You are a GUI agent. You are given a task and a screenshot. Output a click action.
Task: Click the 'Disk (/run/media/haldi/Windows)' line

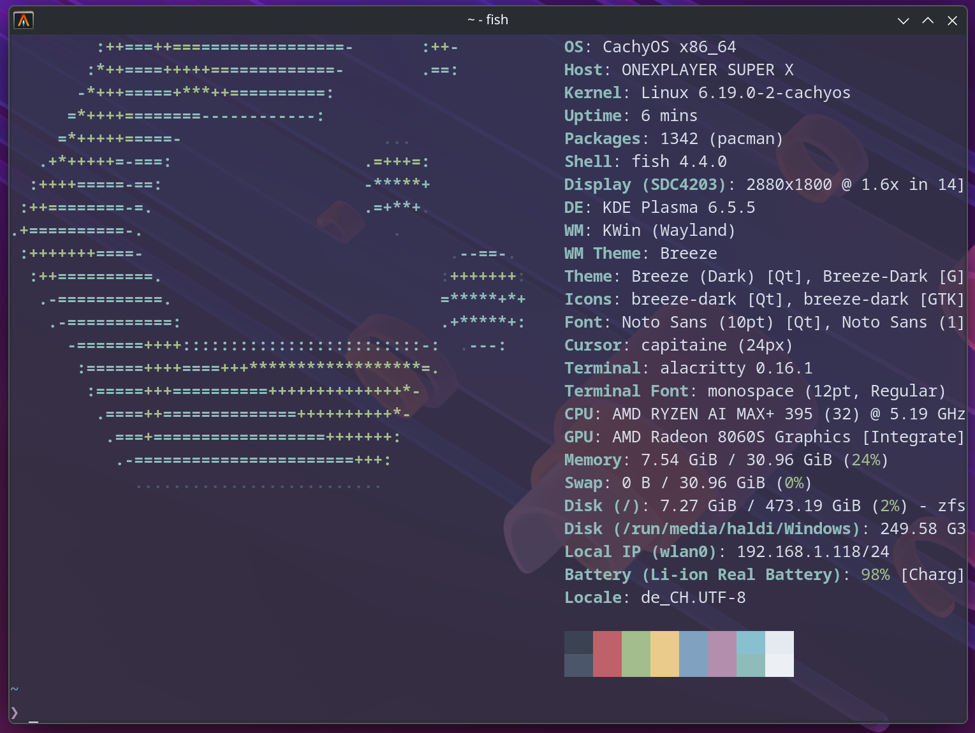pos(765,529)
